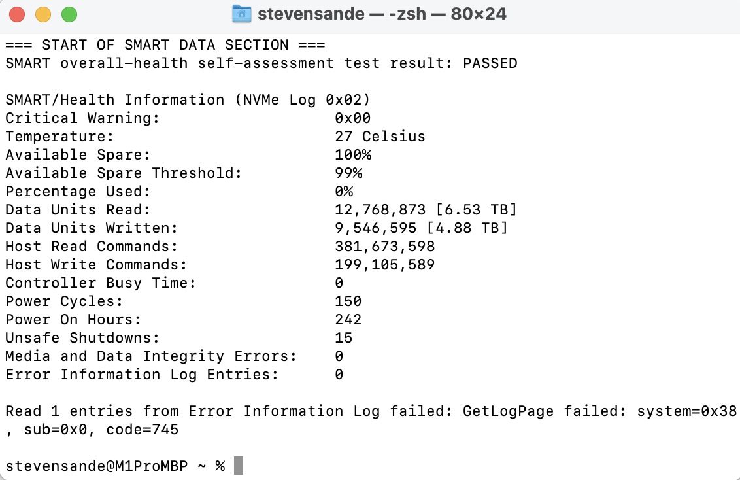Click the '27 Celsius' temperature value
This screenshot has width=740, height=480.
(380, 137)
